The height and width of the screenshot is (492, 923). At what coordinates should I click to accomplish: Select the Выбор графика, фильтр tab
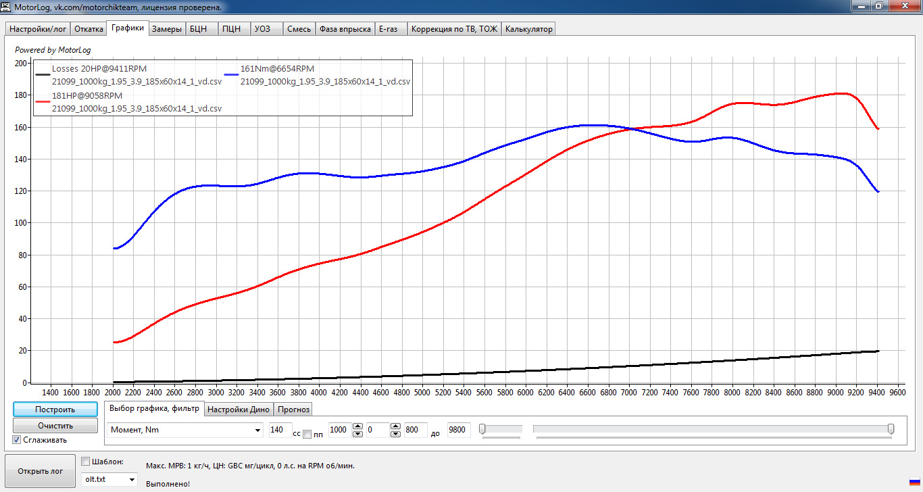click(x=154, y=408)
